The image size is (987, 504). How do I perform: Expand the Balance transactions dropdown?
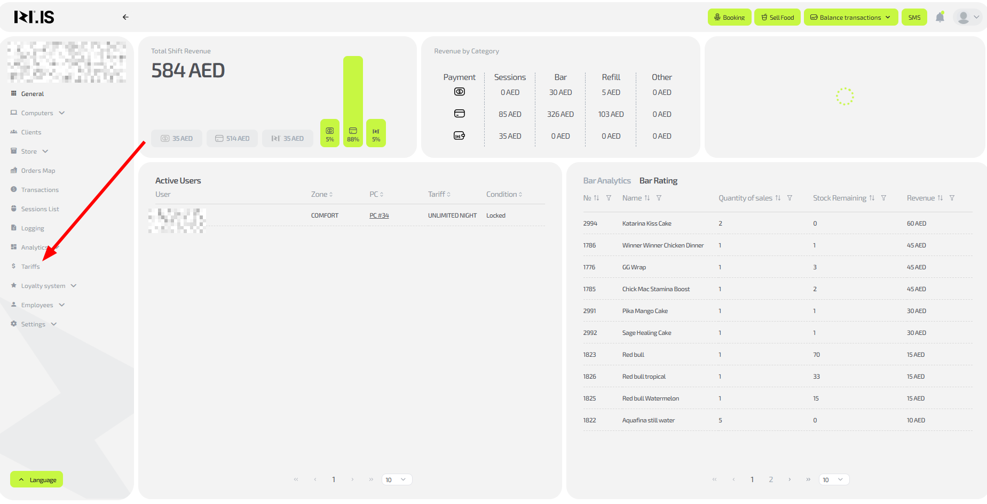coord(850,18)
